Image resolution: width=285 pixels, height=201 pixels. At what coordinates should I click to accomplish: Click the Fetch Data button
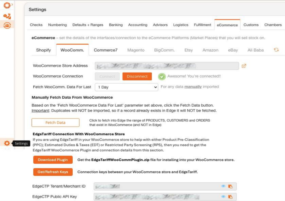[x=55, y=123]
